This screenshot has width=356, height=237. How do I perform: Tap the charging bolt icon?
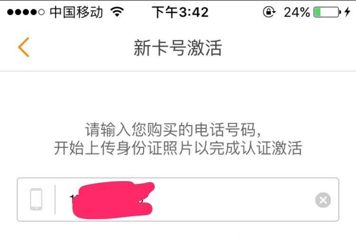point(347,12)
